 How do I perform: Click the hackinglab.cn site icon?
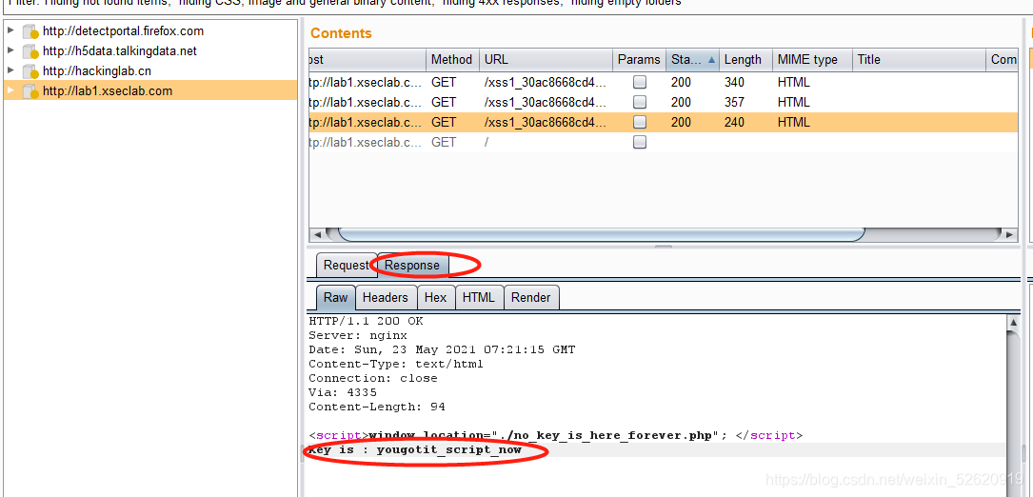[x=30, y=71]
